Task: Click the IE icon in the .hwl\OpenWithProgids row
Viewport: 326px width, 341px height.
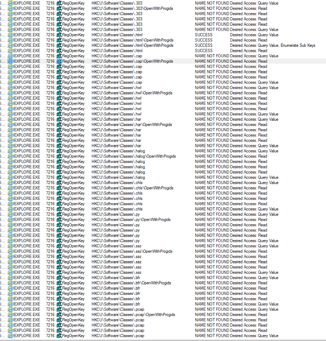Action: (10, 93)
